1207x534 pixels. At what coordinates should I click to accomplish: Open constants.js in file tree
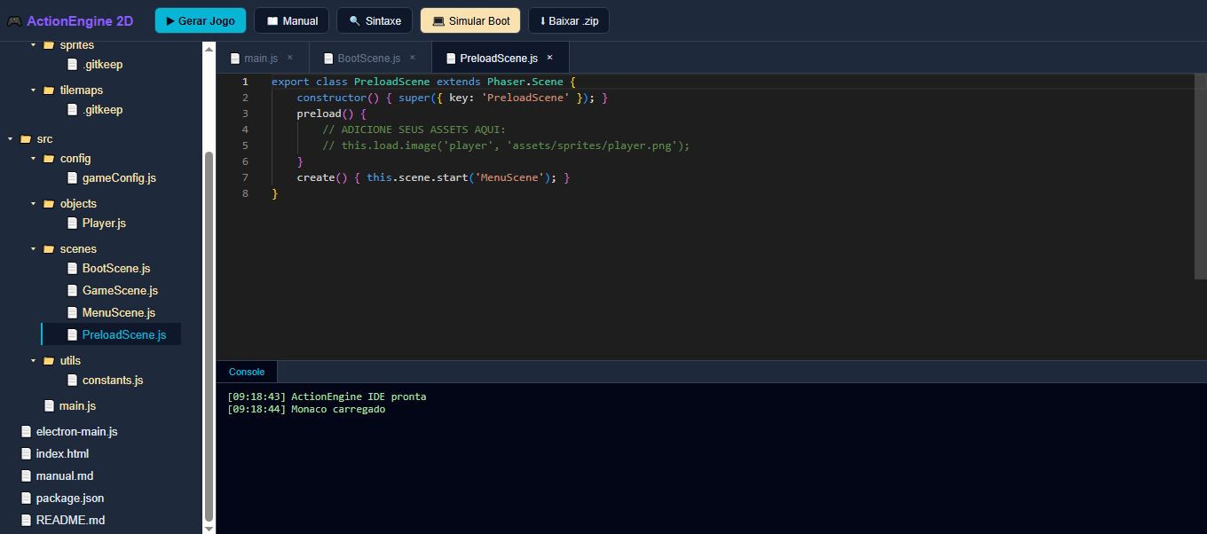pyautogui.click(x=113, y=380)
